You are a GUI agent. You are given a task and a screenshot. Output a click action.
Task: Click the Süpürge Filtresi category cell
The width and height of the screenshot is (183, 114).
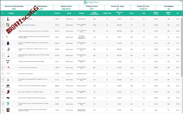[x=81, y=104]
